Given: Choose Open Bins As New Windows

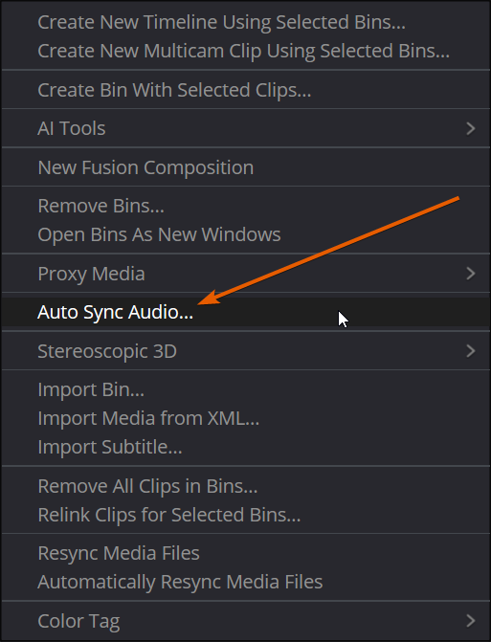Looking at the screenshot, I should point(246,234).
